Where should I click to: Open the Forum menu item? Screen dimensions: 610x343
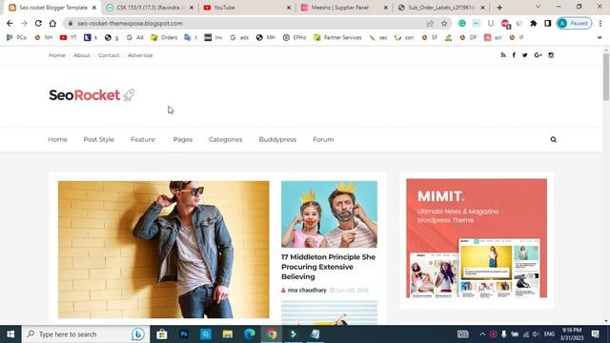(323, 139)
